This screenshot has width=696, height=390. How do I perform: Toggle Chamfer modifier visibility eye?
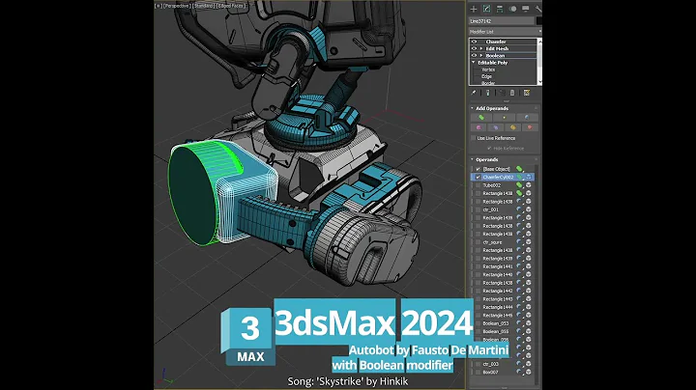pyautogui.click(x=474, y=42)
